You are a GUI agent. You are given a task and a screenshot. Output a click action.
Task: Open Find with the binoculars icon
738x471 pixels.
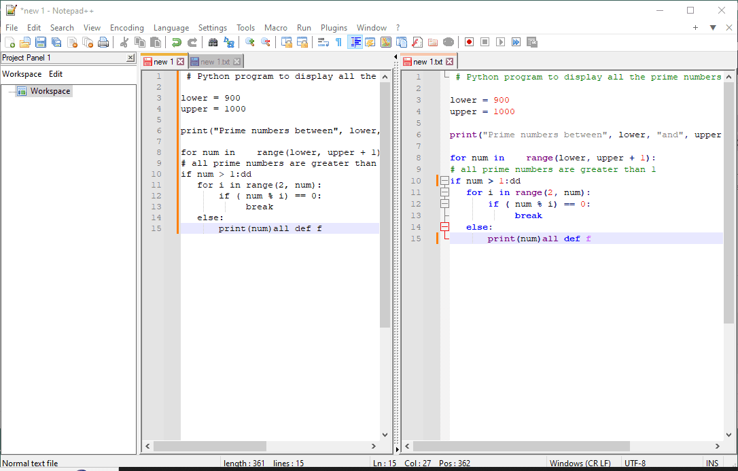pos(213,42)
